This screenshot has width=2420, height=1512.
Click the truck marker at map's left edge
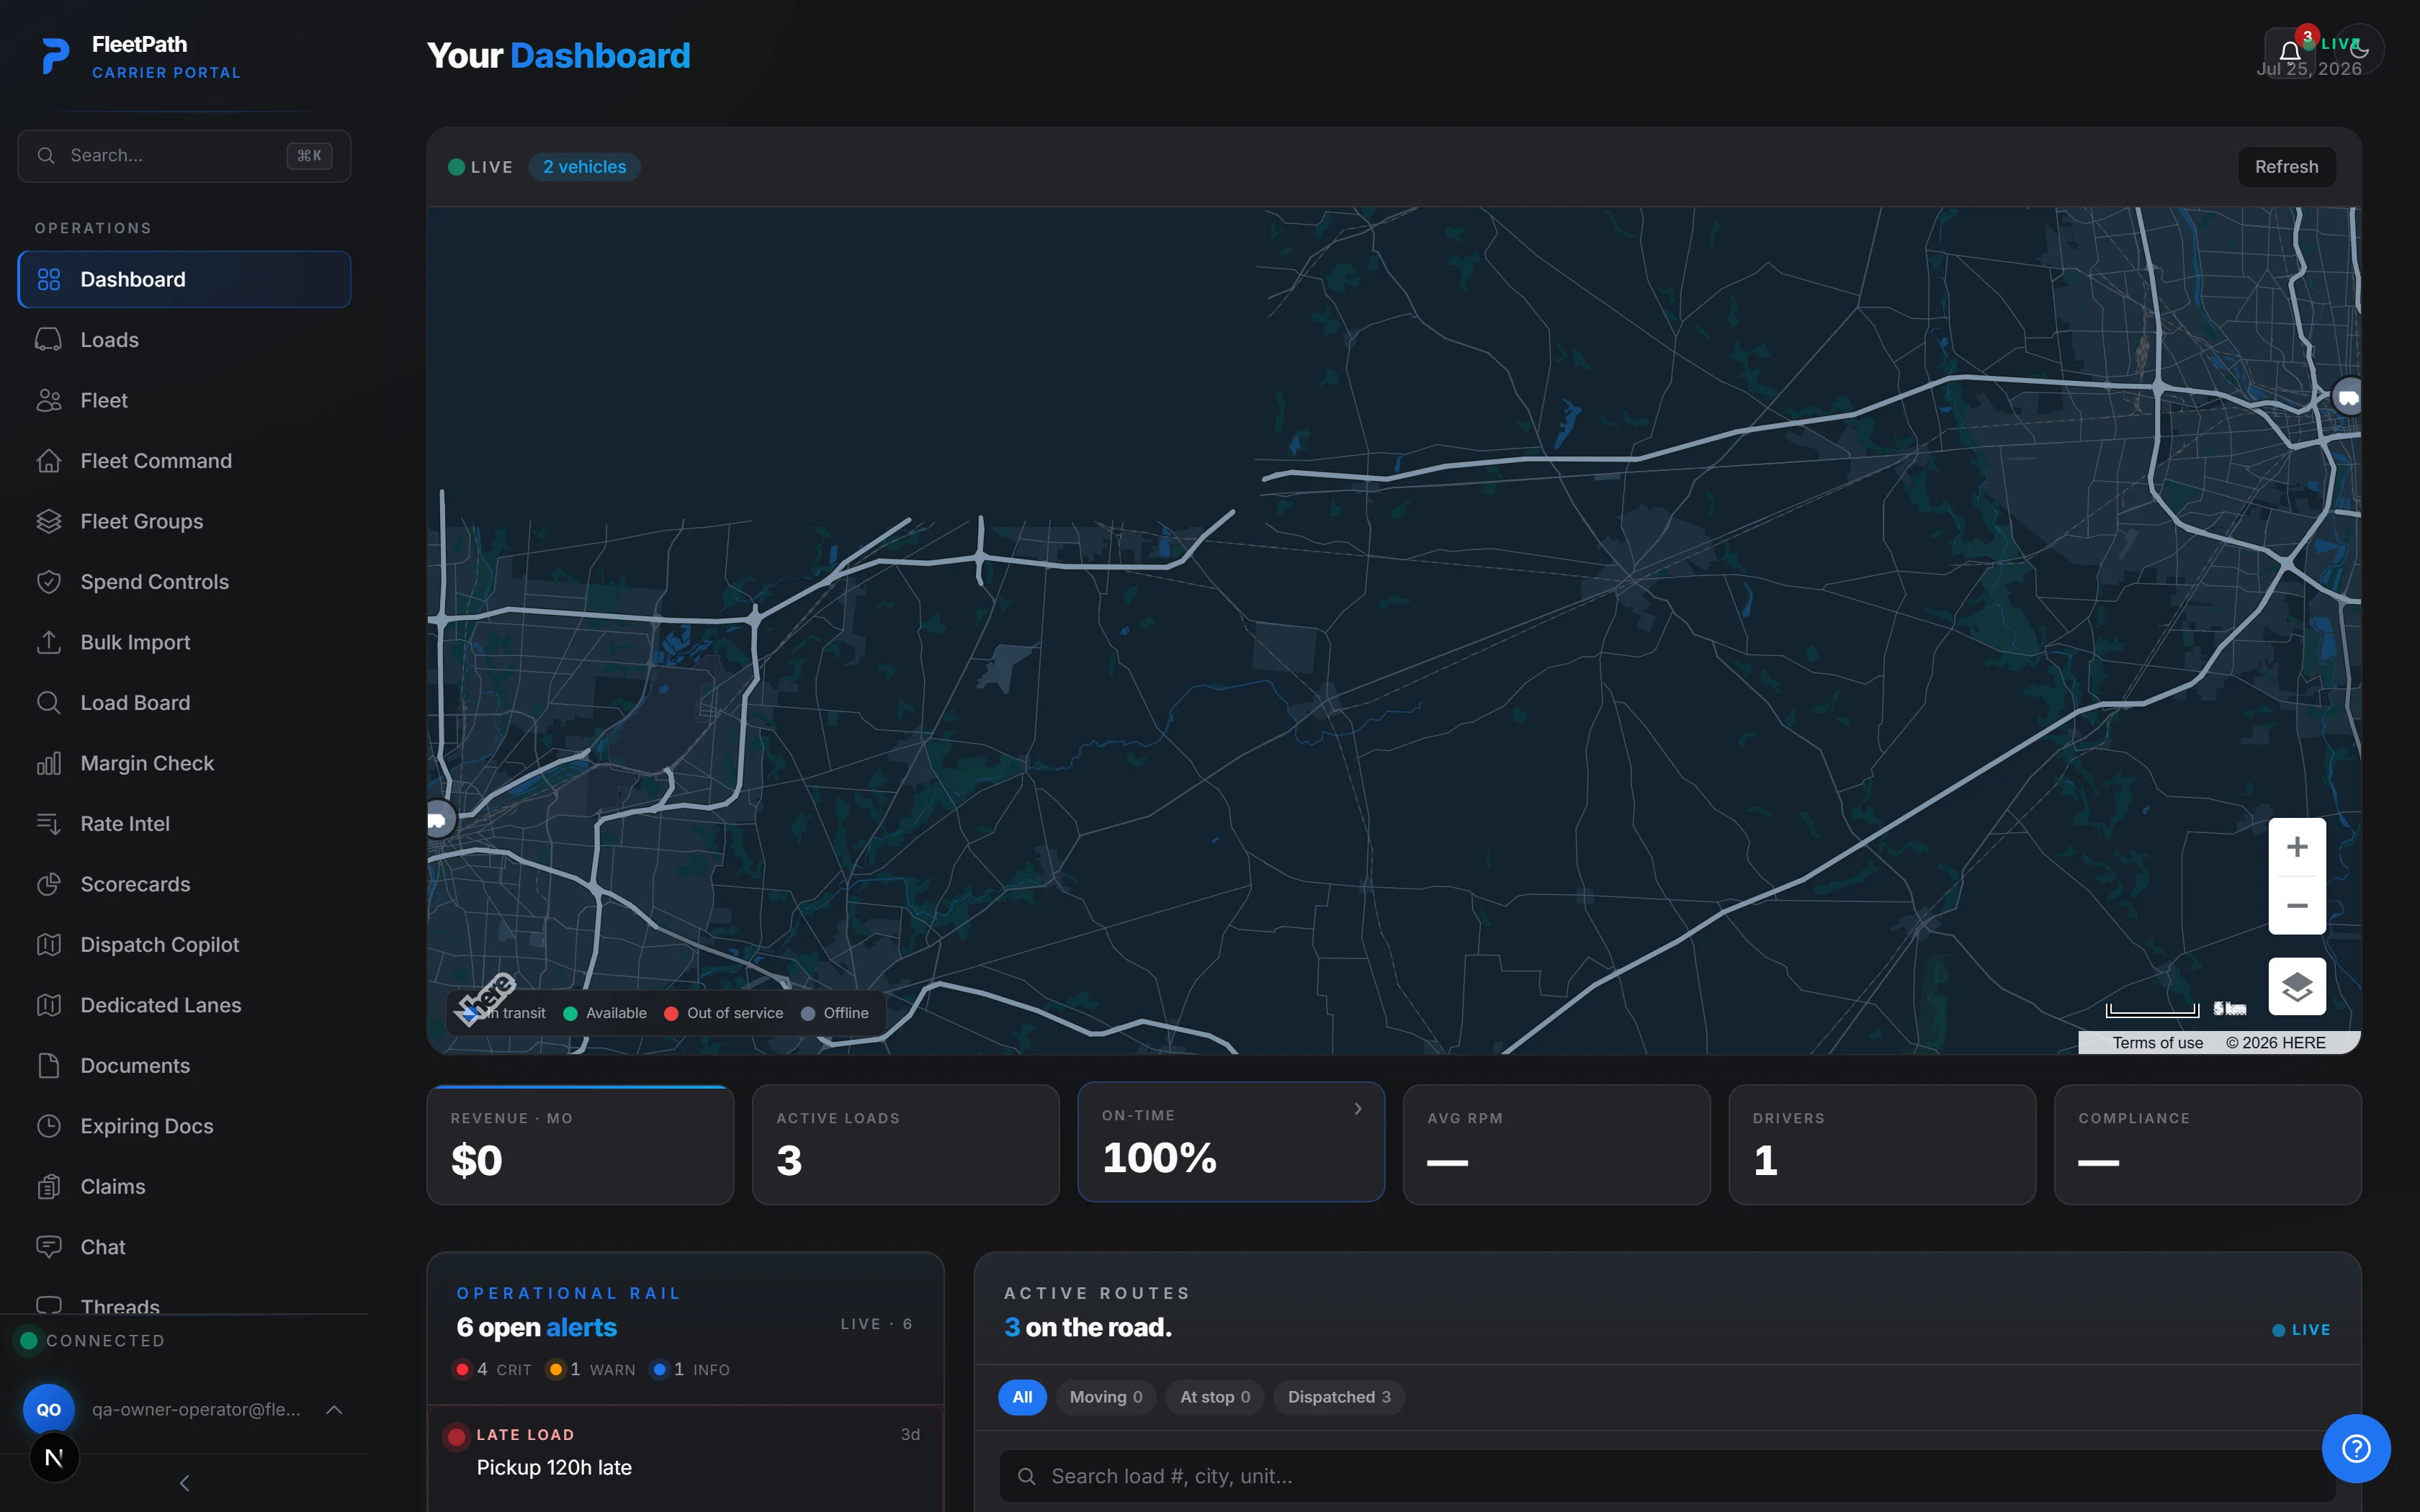coord(440,820)
